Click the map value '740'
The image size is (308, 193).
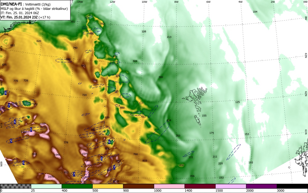click(75, 48)
